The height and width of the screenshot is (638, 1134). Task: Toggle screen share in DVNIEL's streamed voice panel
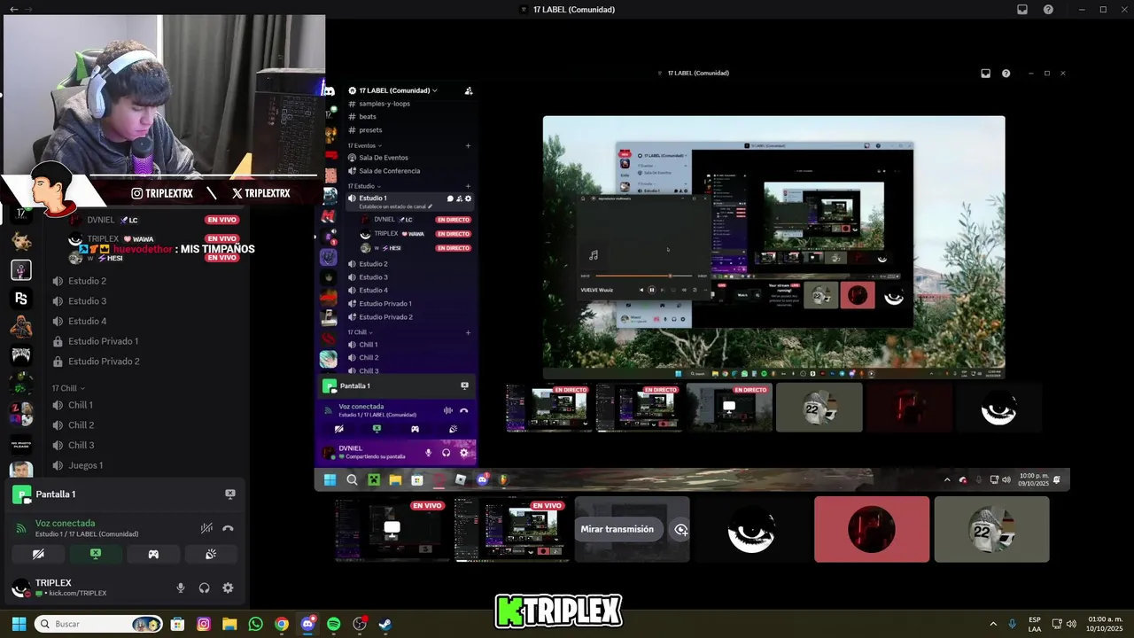point(377,429)
